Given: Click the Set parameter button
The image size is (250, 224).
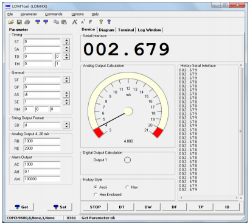Looking at the screenshot, I should coord(60,207).
